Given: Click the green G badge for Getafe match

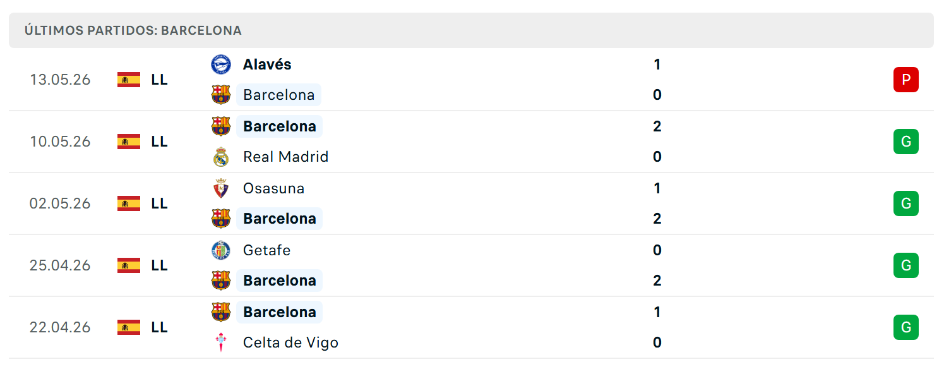Looking at the screenshot, I should click(906, 265).
